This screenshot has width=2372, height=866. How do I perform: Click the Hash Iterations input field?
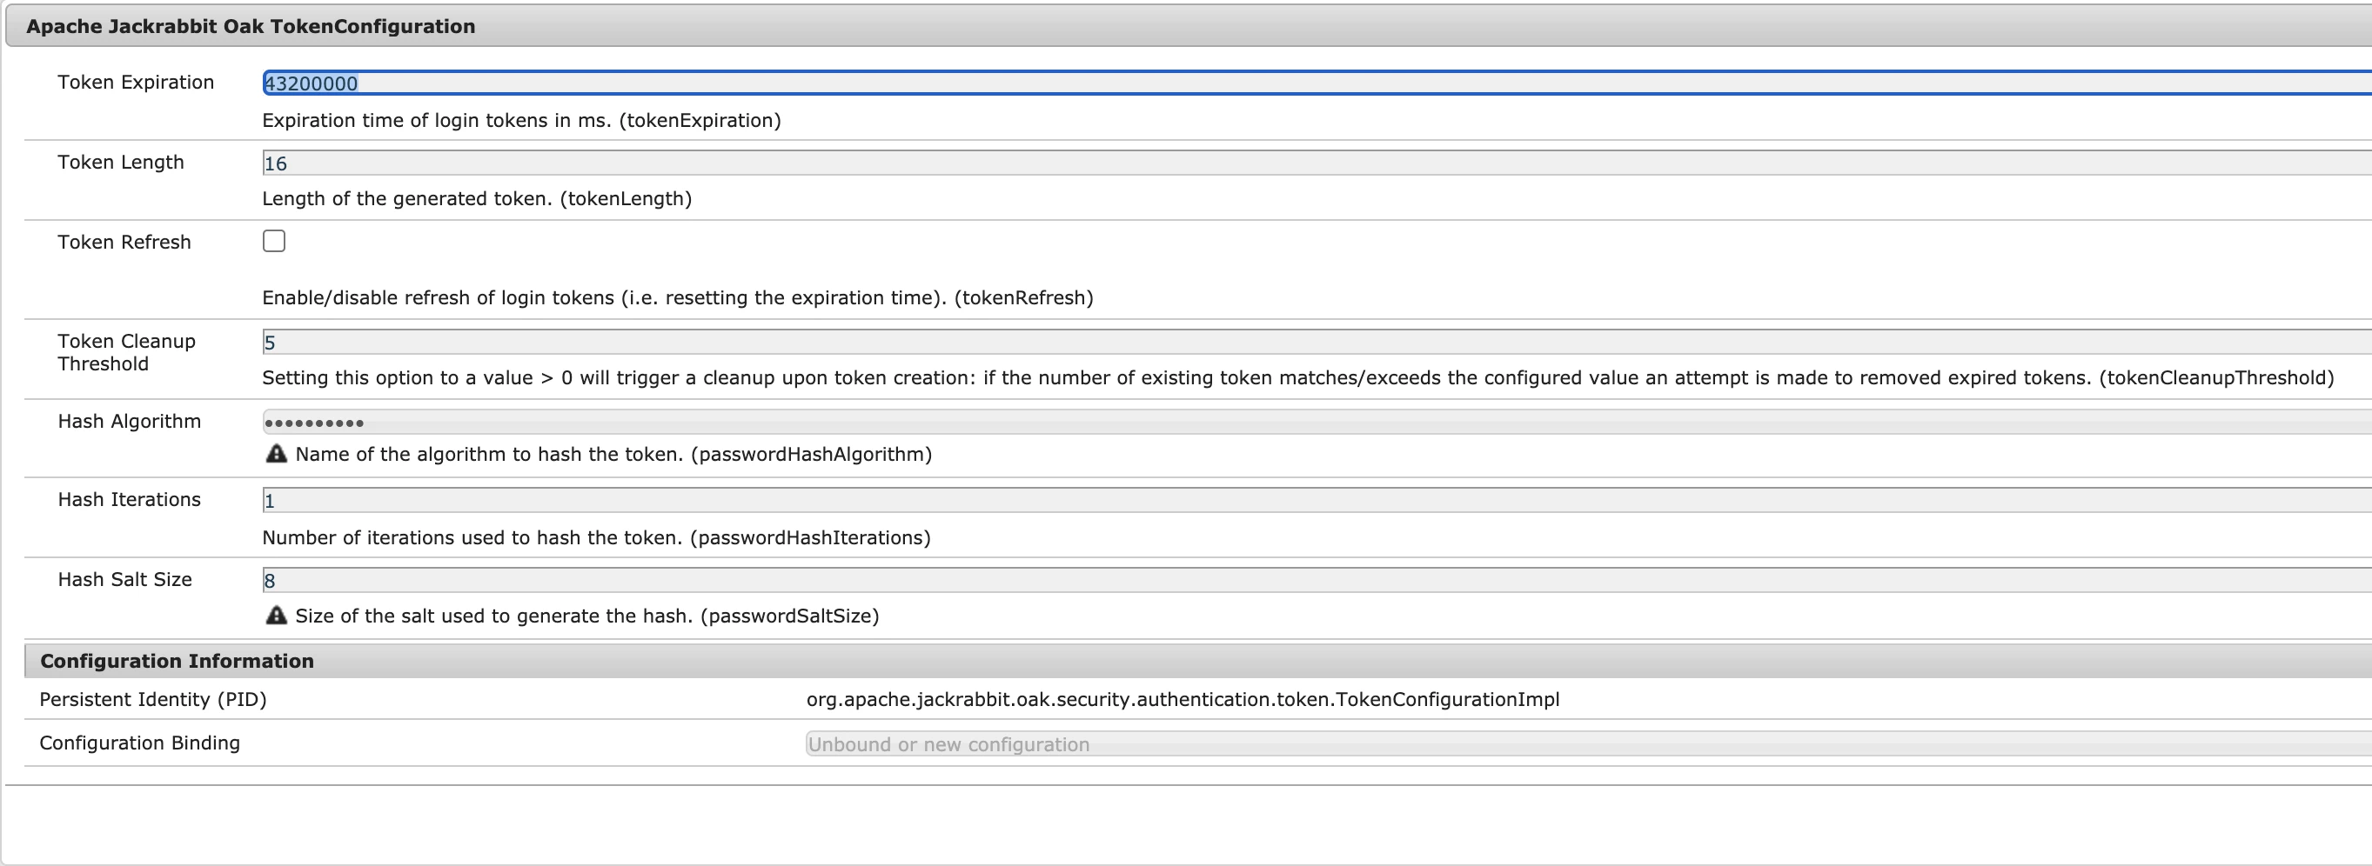pyautogui.click(x=1317, y=501)
